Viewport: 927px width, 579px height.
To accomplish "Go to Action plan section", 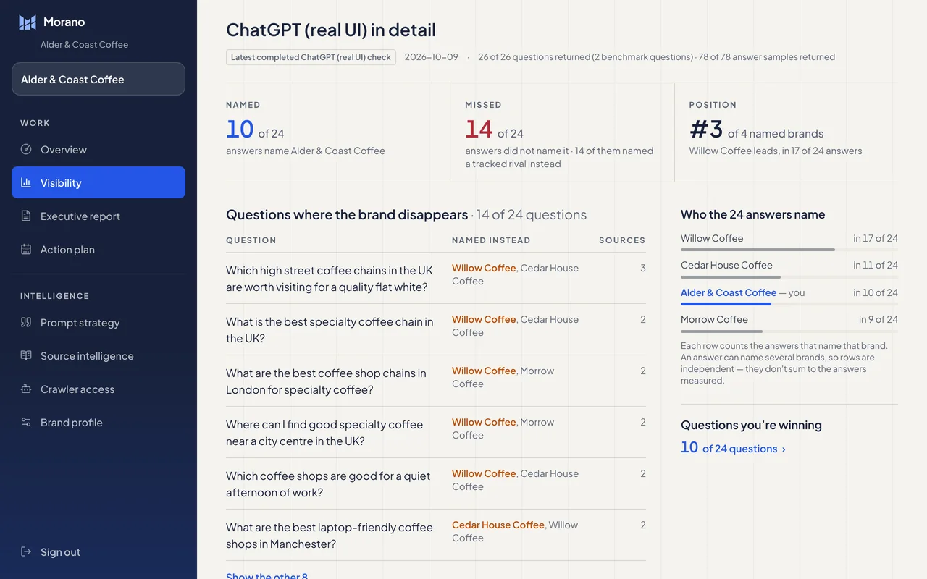I will tap(98, 250).
